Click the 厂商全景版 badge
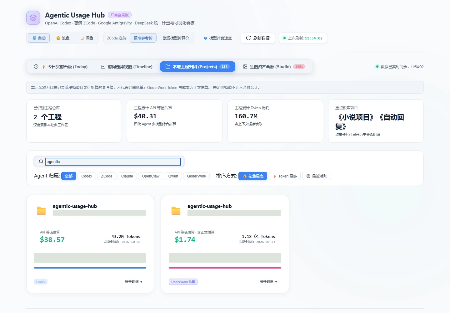The image size is (450, 313). tap(120, 15)
